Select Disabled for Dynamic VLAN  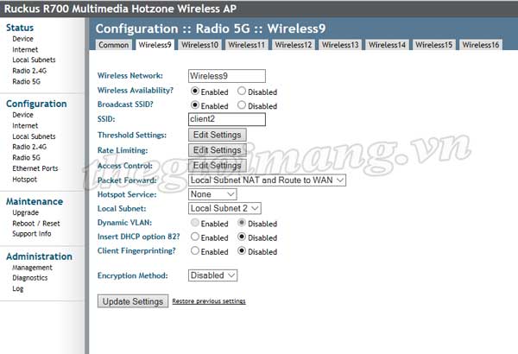242,223
